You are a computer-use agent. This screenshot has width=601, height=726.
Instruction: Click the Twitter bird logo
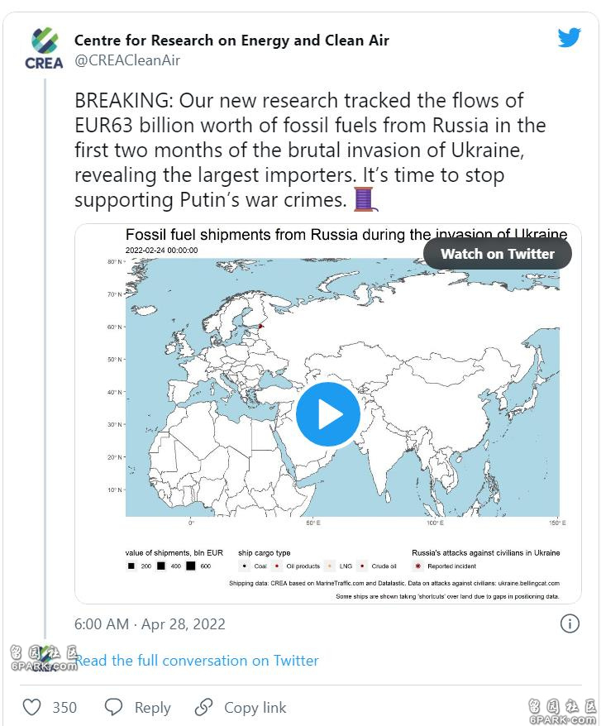coord(569,37)
